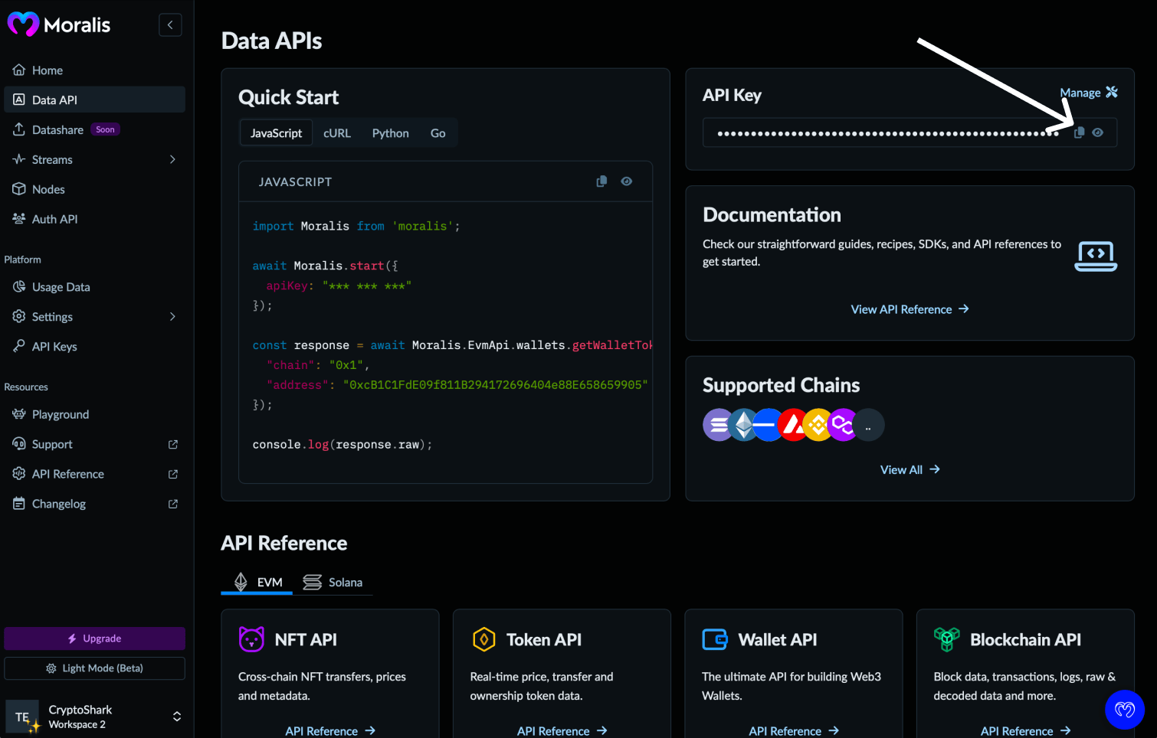
Task: Expand the Settings sidebar submenu
Action: (172, 316)
